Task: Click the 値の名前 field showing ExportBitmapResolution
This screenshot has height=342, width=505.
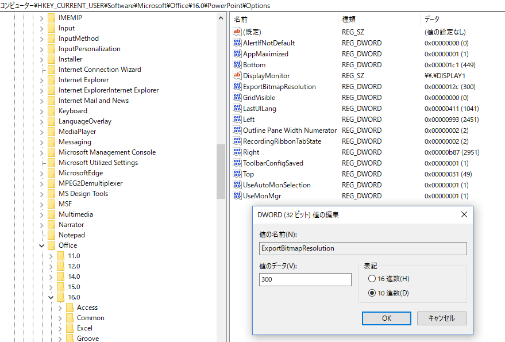Action: [363, 248]
